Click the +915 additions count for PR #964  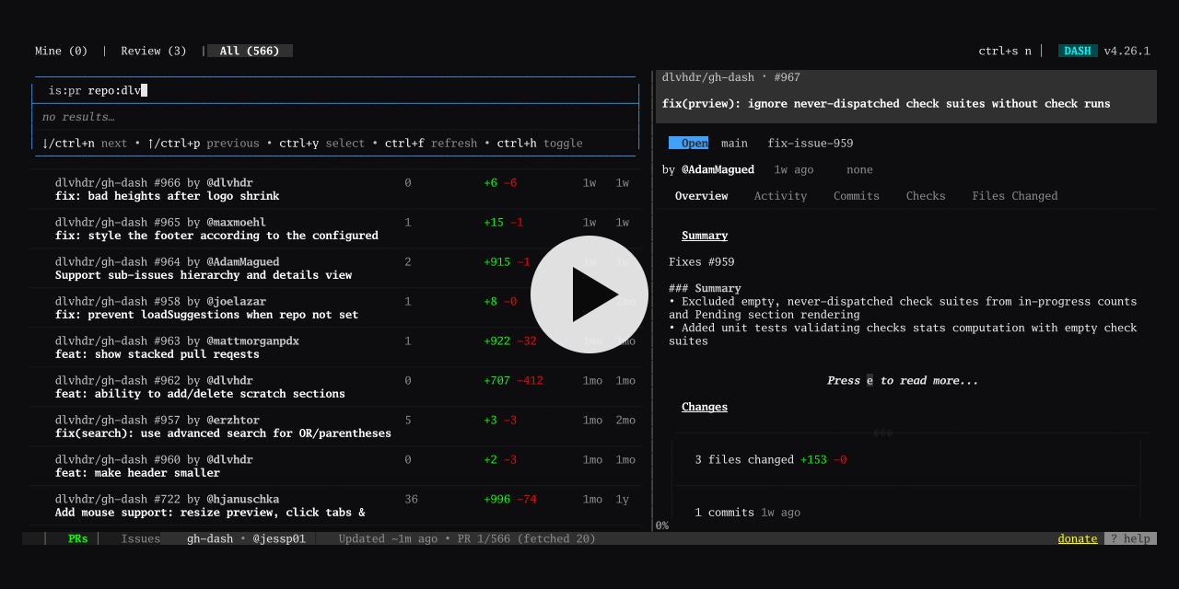(x=497, y=262)
